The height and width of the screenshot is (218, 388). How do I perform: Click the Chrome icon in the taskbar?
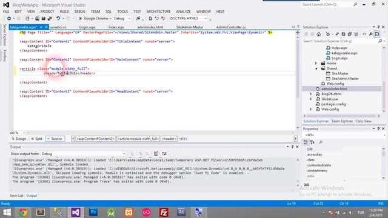[x=23, y=213]
